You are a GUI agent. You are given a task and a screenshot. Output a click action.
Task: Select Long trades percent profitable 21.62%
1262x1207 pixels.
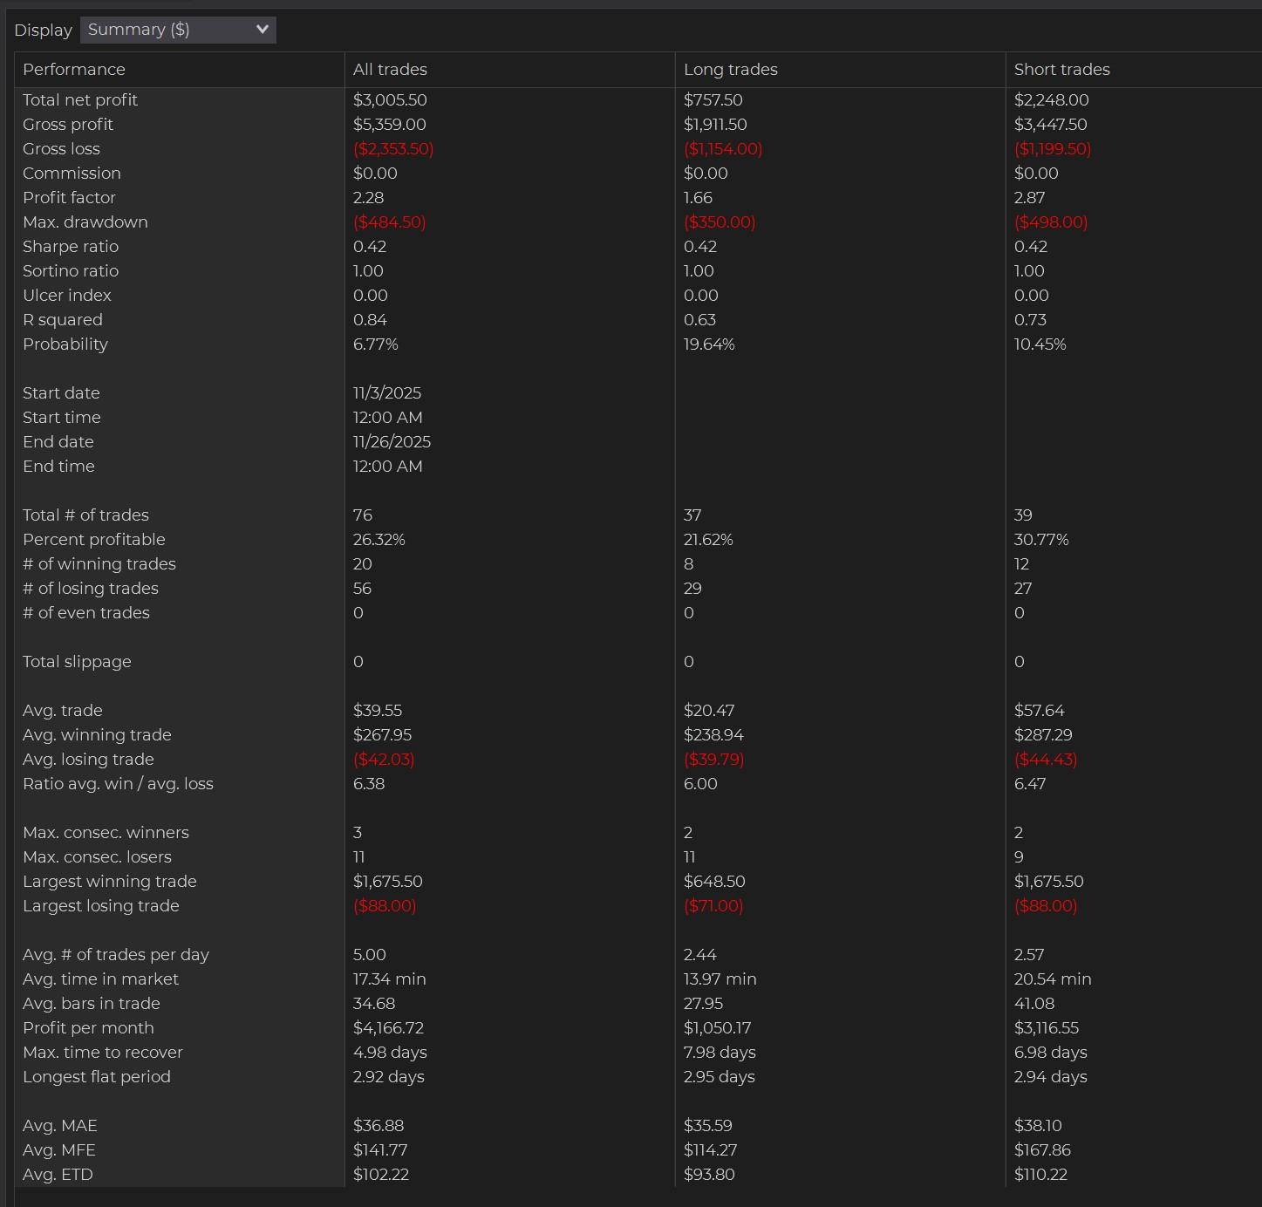coord(708,540)
